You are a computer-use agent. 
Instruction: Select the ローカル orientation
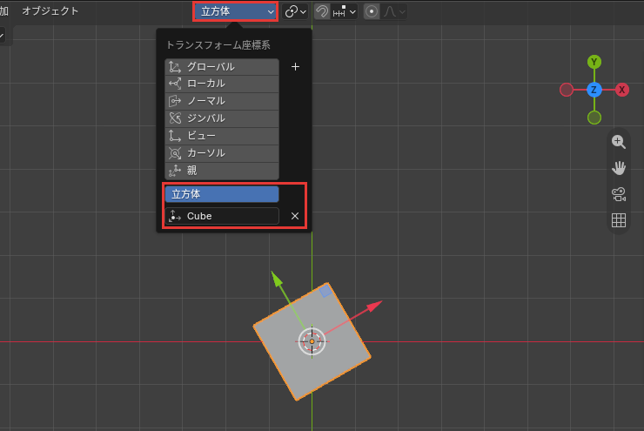coord(222,84)
